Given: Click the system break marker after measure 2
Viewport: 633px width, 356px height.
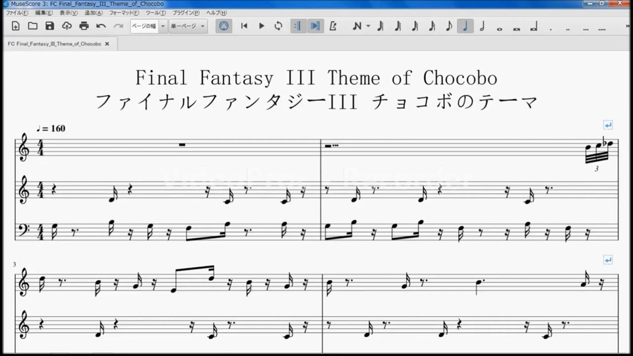Looking at the screenshot, I should click(x=607, y=125).
